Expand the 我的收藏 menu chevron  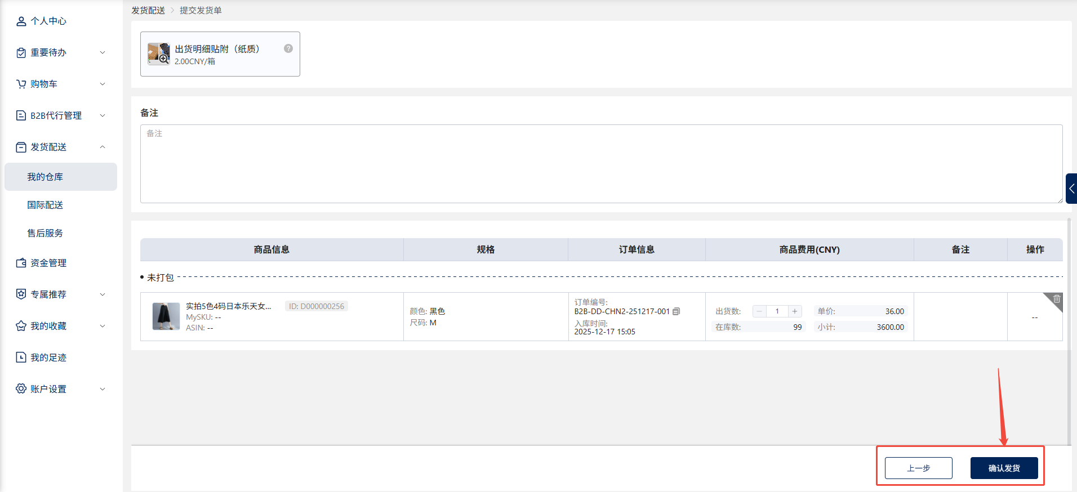pyautogui.click(x=103, y=326)
